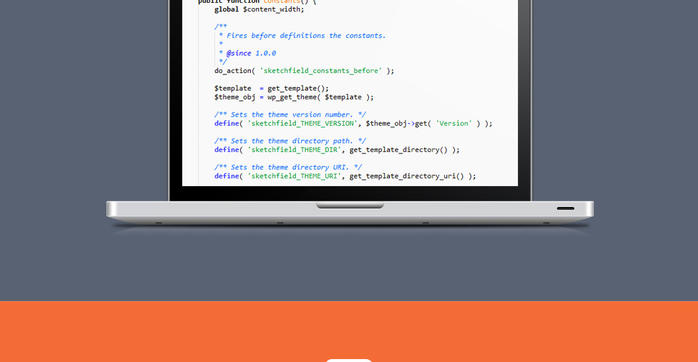Click the 'Sets the theme directory path' comment
Image resolution: width=698 pixels, height=362 pixels.
click(290, 141)
